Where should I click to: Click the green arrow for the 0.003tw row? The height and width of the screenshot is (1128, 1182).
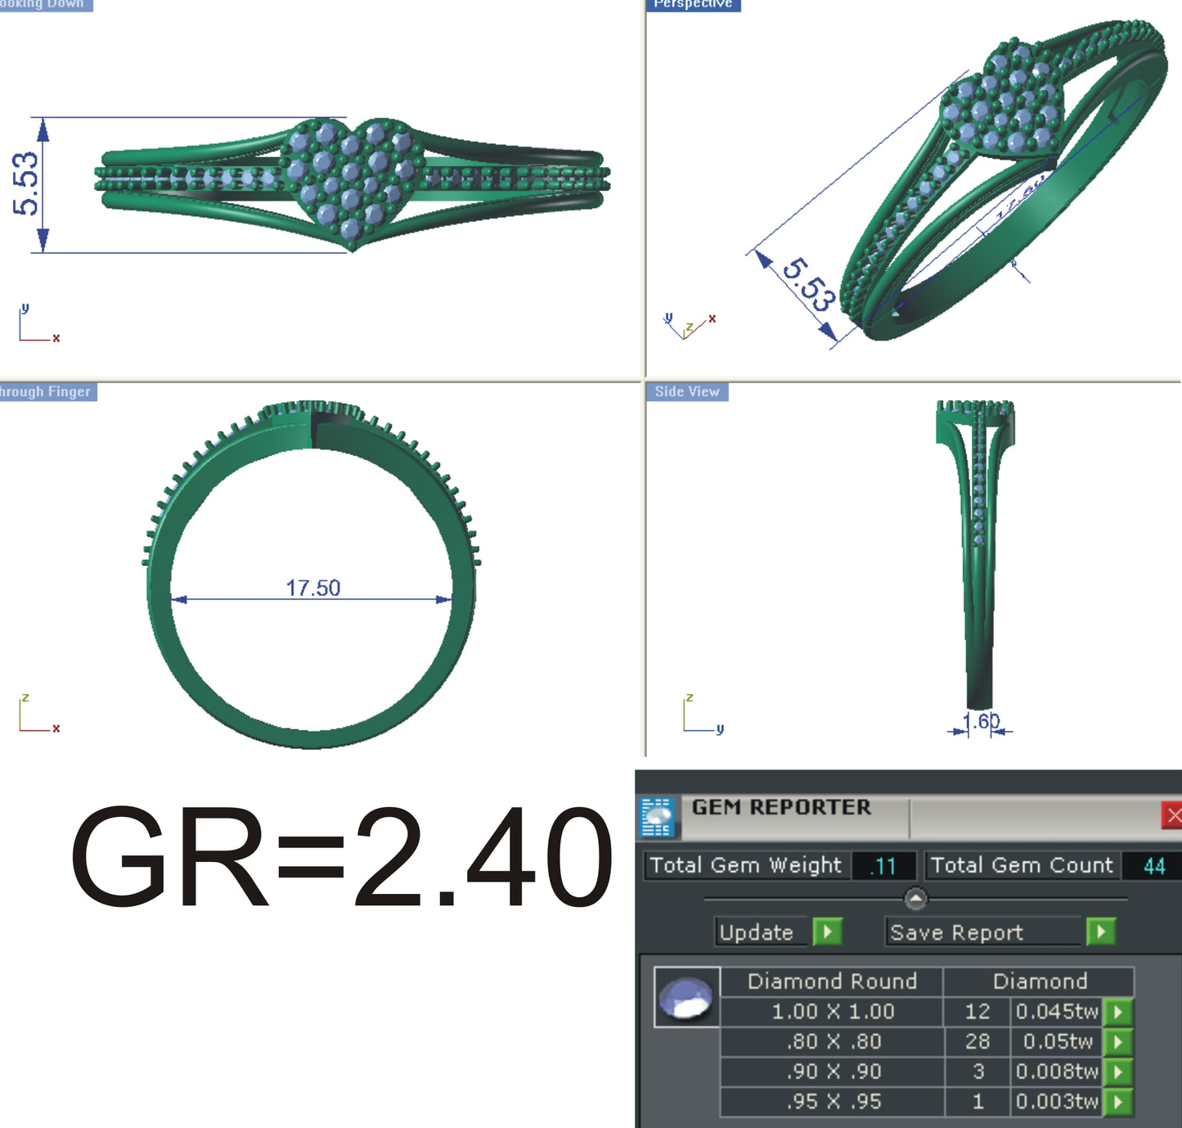1117,1101
